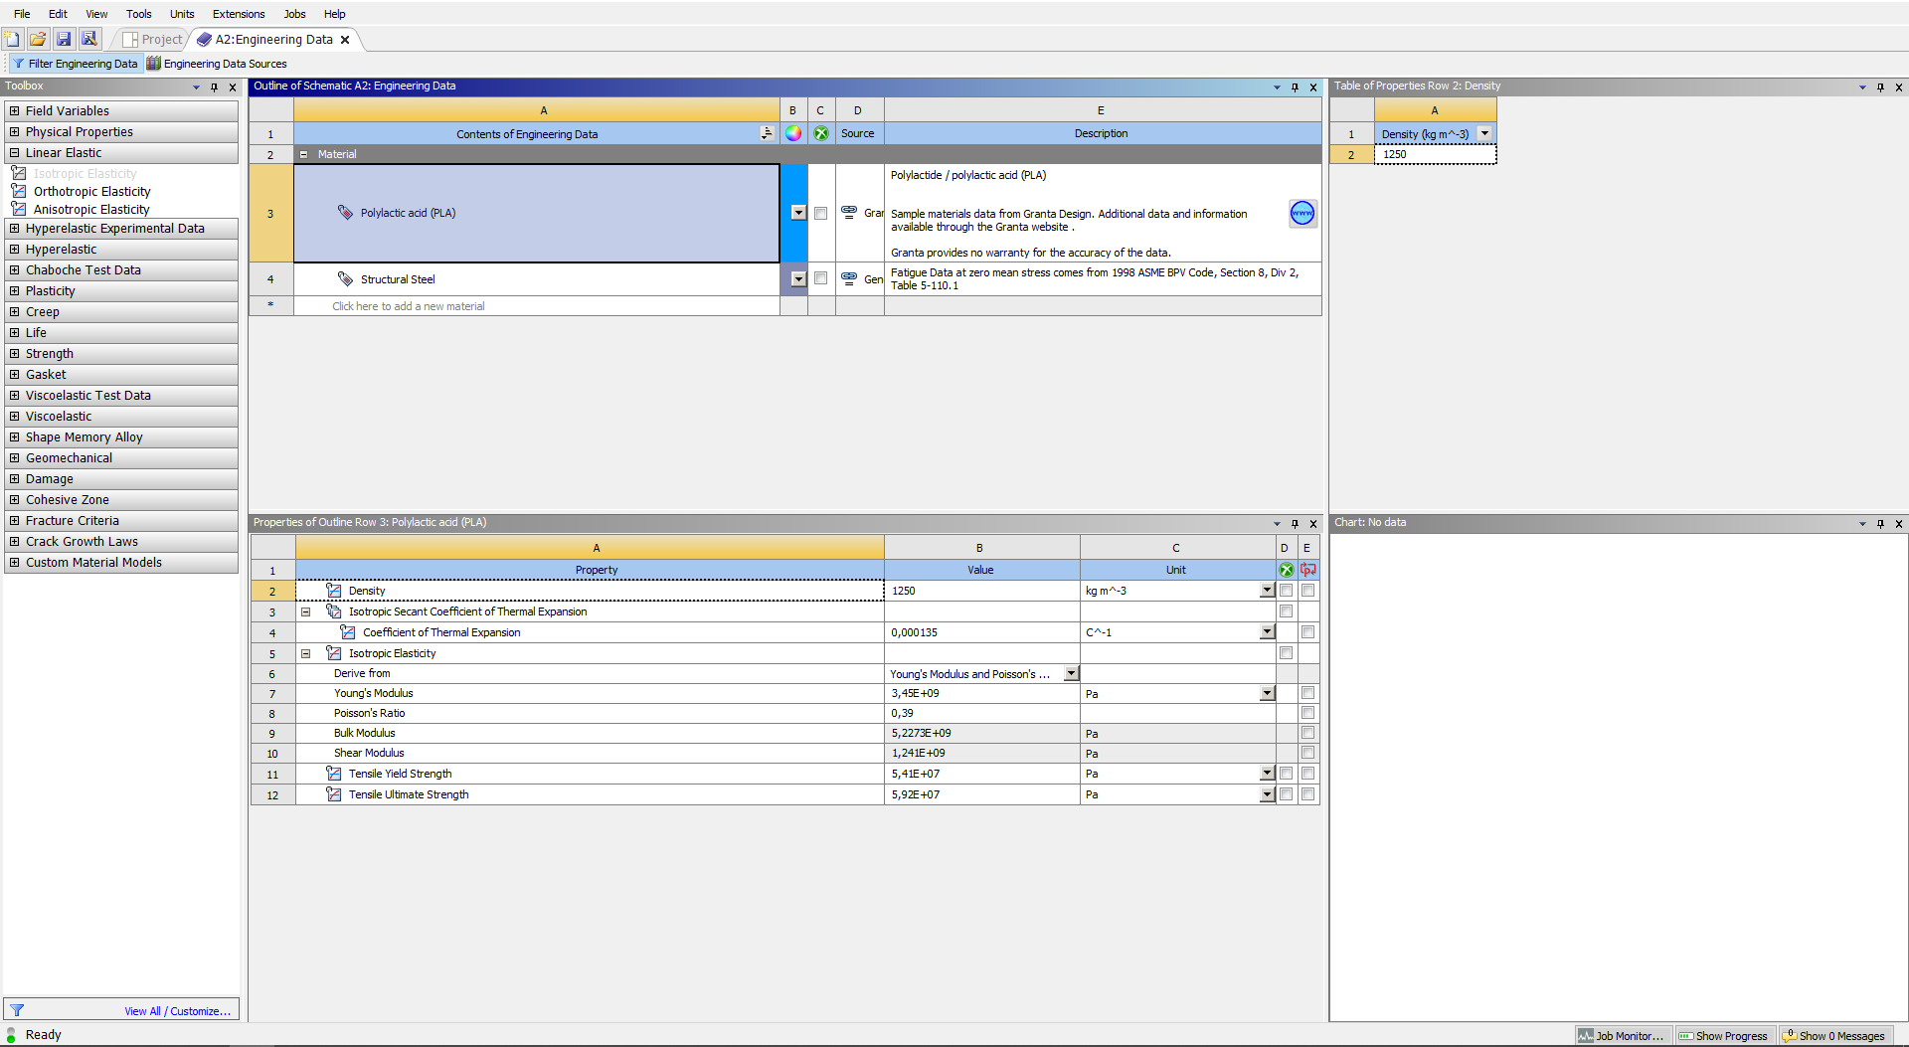
Task: Open Job Monitor from the status bar
Action: tap(1623, 1036)
